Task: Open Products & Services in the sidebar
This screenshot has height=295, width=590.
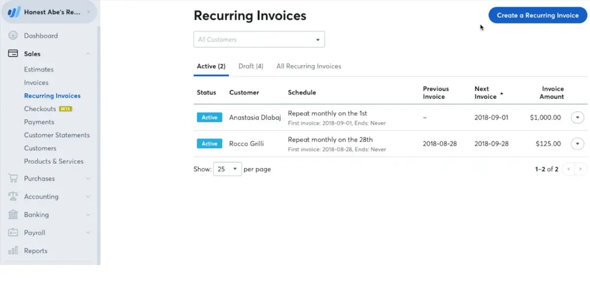Action: tap(54, 161)
